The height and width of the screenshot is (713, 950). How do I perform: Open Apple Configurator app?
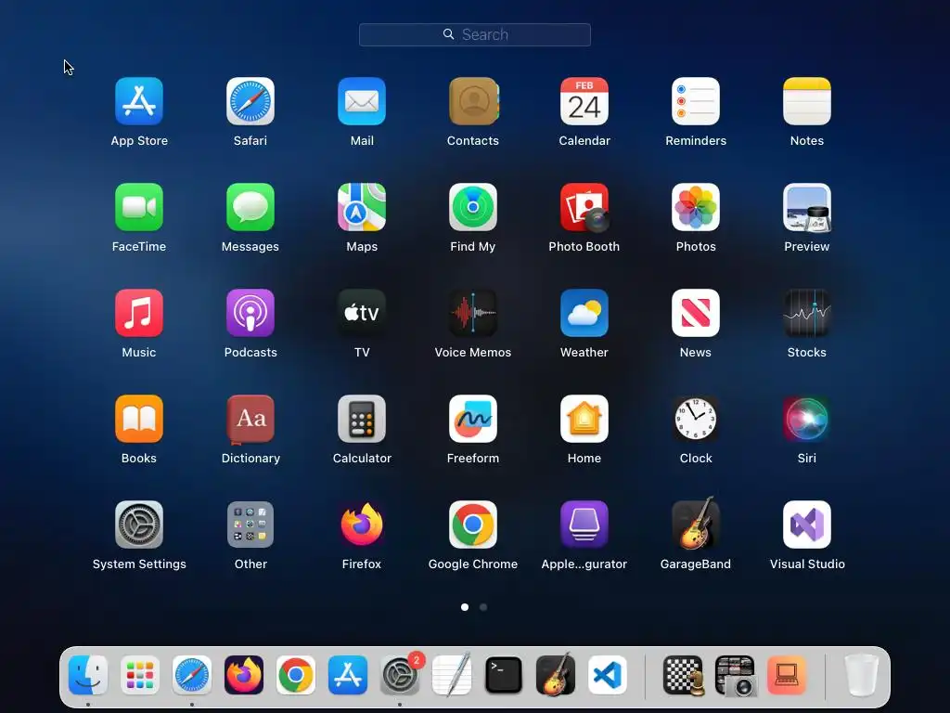tap(584, 525)
